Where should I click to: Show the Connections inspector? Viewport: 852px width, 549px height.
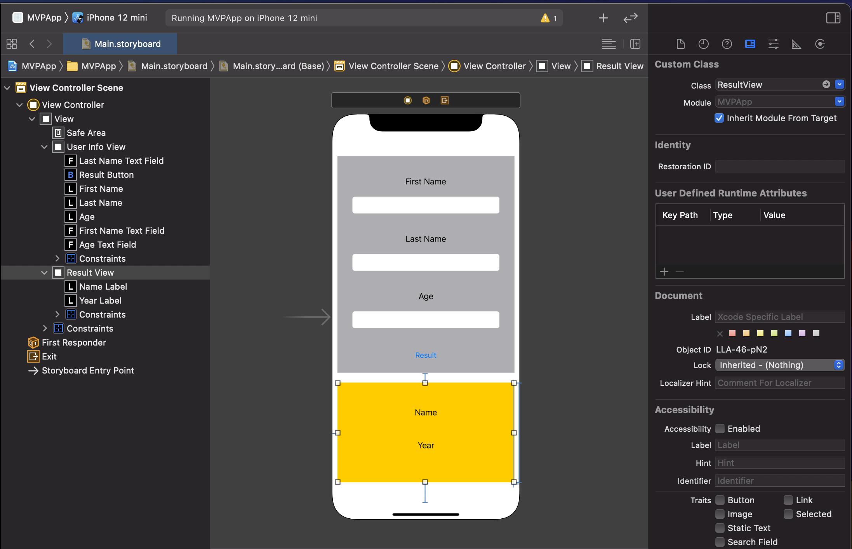point(820,44)
